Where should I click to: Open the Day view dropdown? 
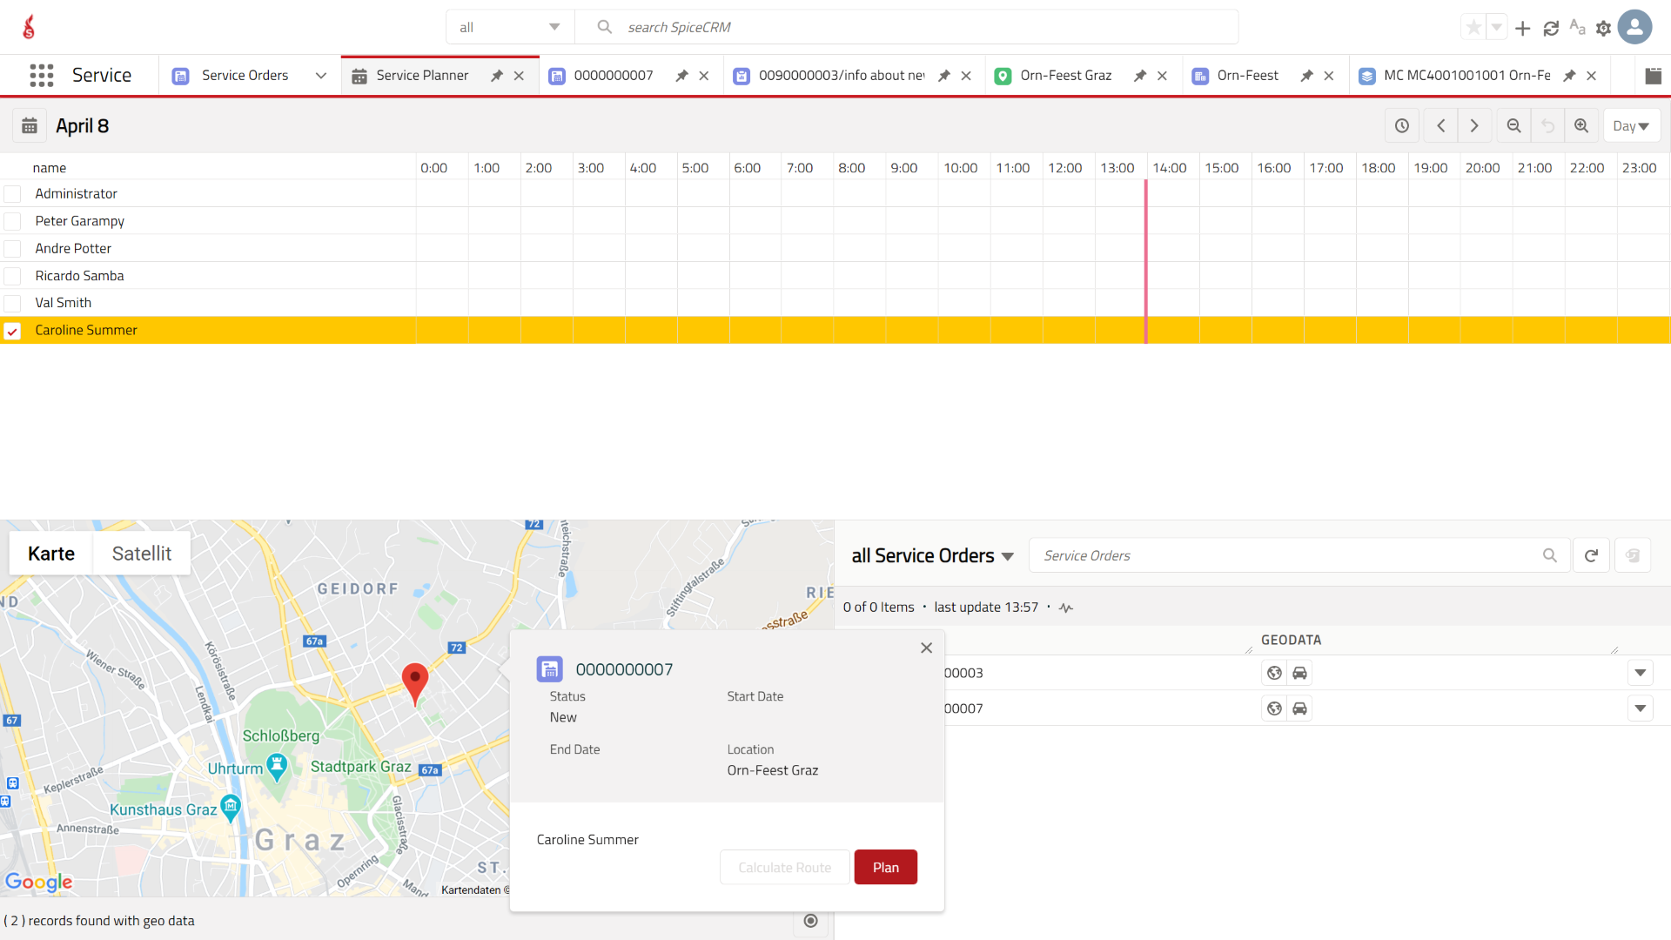coord(1631,126)
